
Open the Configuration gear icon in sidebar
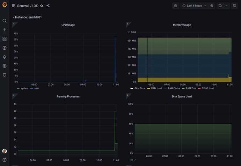(5, 66)
